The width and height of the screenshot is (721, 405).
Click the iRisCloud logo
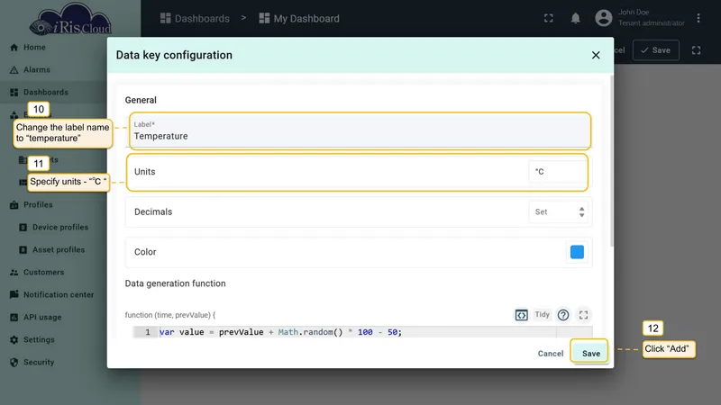click(70, 19)
